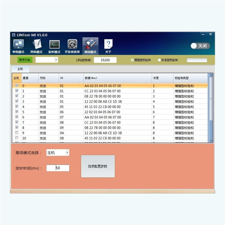Uncheck the checkbox for channel 2

point(17,96)
